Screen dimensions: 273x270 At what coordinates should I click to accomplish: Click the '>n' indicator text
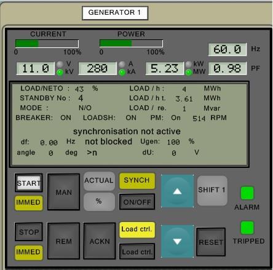(x=92, y=153)
